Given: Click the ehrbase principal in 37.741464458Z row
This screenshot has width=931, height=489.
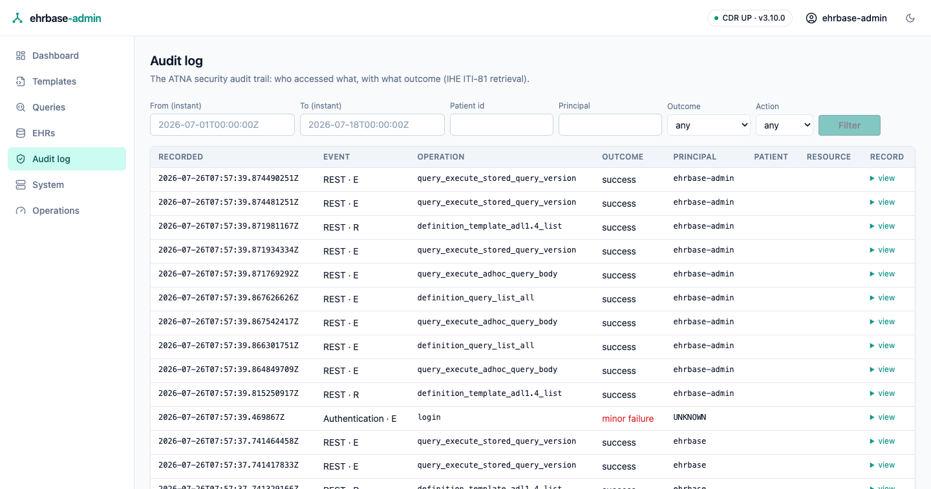Looking at the screenshot, I should tap(689, 441).
